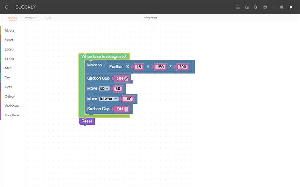Uncheck the first Suction Cup ON checkbox
The image size is (300, 187).
tap(126, 78)
